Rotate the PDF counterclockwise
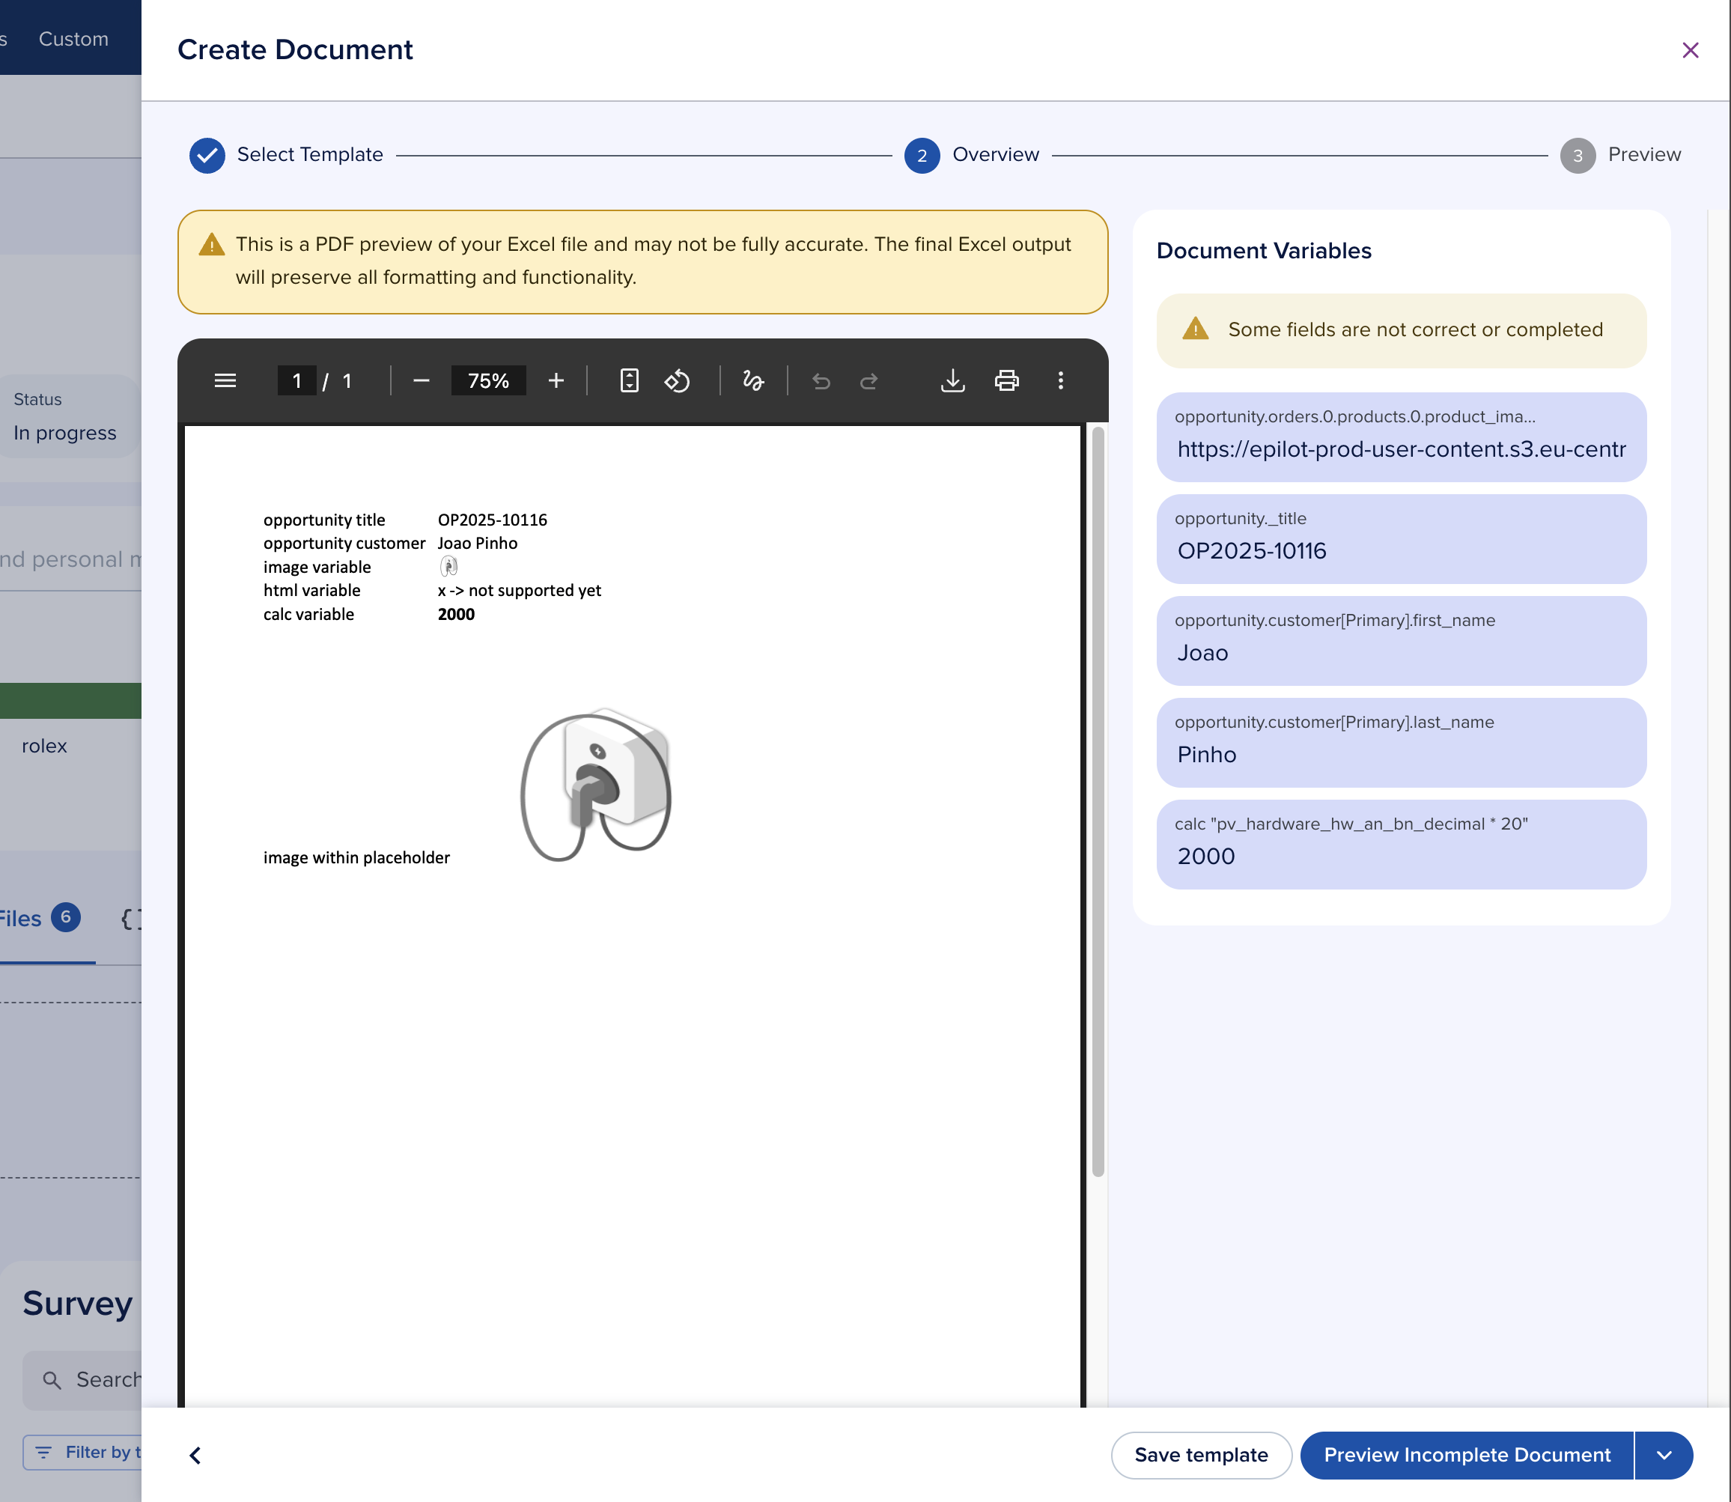The height and width of the screenshot is (1502, 1731). [678, 380]
